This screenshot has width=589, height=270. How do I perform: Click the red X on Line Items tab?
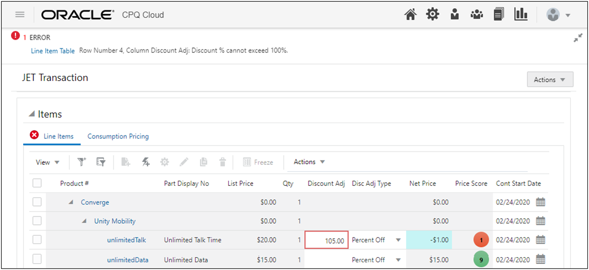[34, 135]
